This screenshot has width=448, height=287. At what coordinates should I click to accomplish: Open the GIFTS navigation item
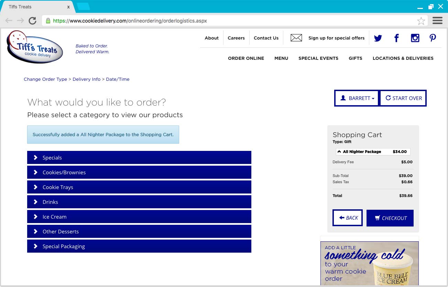[x=356, y=58]
